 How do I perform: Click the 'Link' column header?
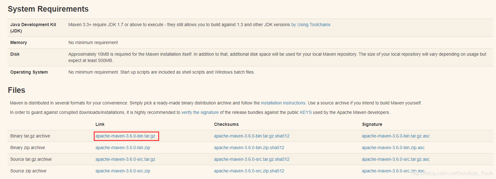point(100,124)
